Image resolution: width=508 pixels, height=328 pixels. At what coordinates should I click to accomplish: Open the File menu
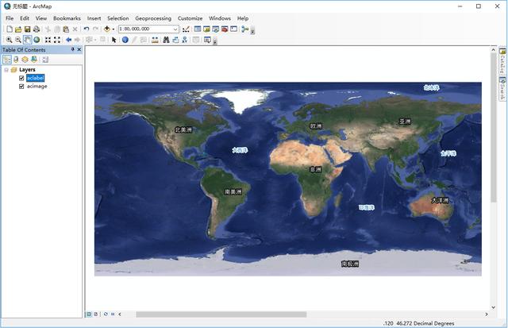point(10,18)
